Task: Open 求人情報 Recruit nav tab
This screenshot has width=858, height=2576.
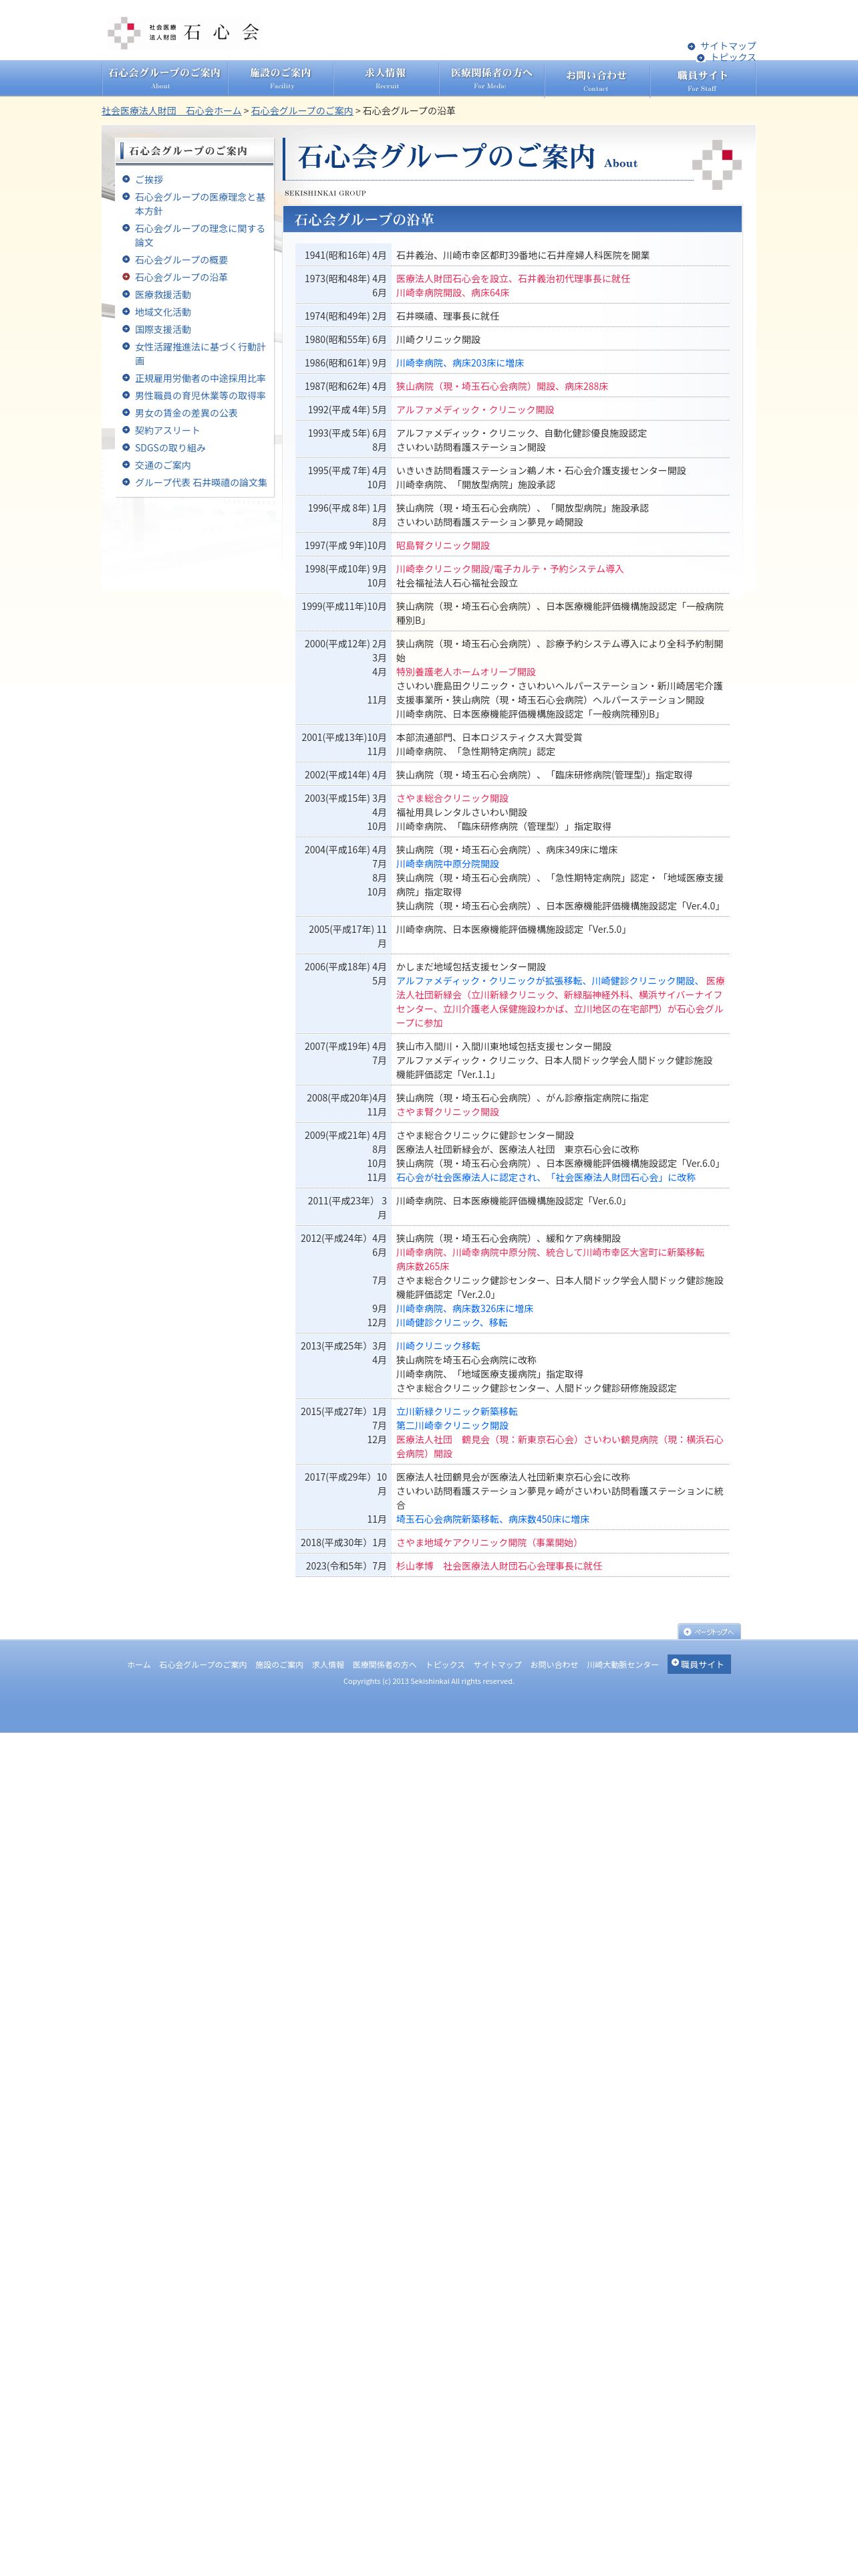Action: tap(386, 78)
